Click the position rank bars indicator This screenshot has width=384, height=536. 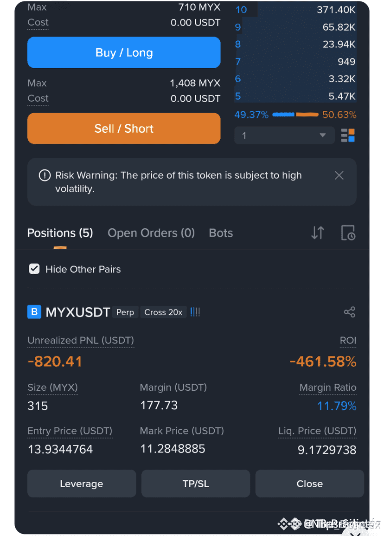click(x=195, y=312)
